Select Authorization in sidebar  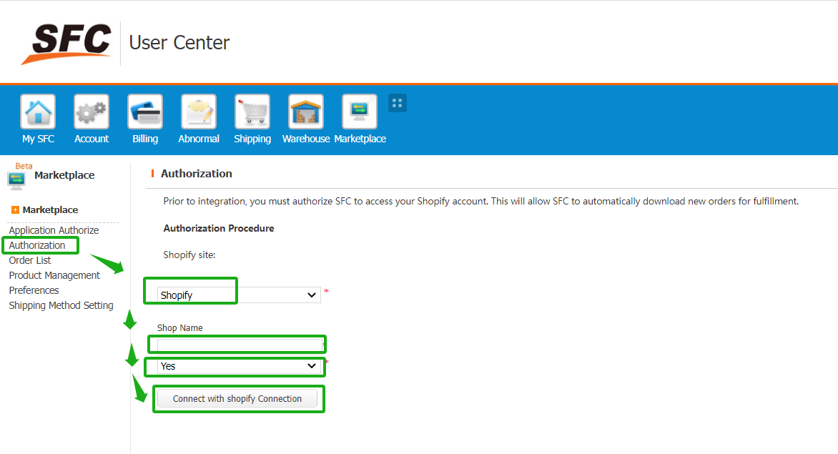point(37,245)
